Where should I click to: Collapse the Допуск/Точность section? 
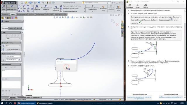[x=20, y=43]
